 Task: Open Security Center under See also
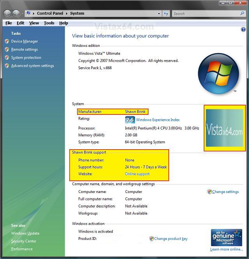coord(23,241)
